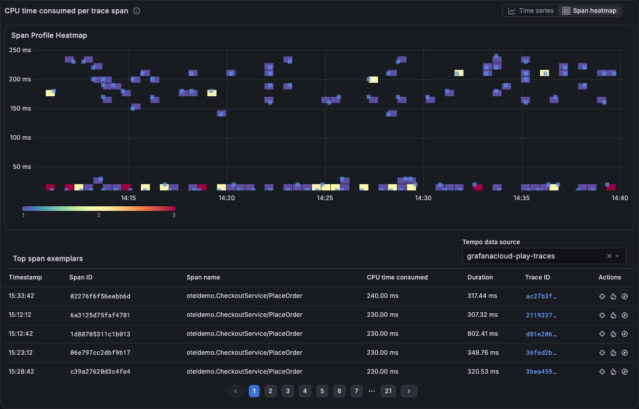Click timestamp 15:28:42
This screenshot has height=409, width=639.
[22, 371]
